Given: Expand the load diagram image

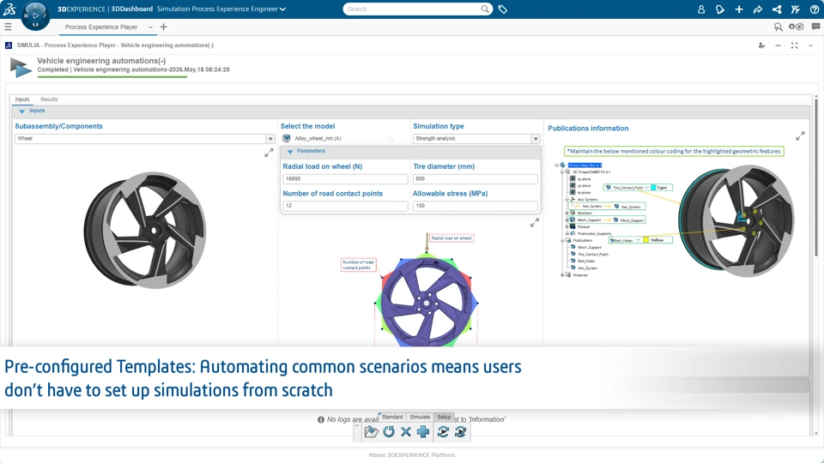Looking at the screenshot, I should coord(535,223).
